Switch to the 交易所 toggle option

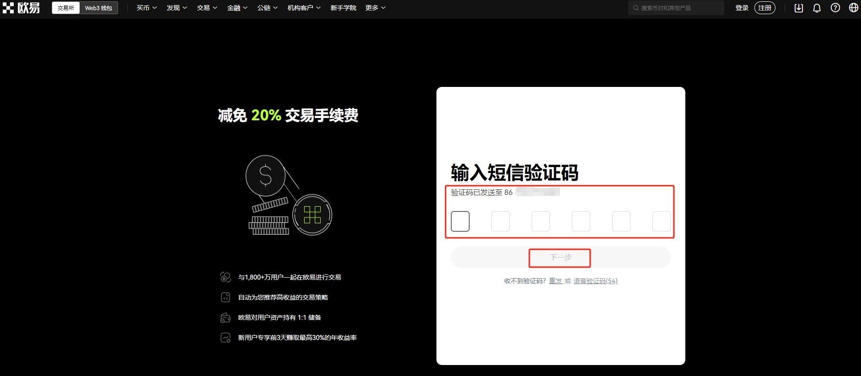click(x=66, y=8)
